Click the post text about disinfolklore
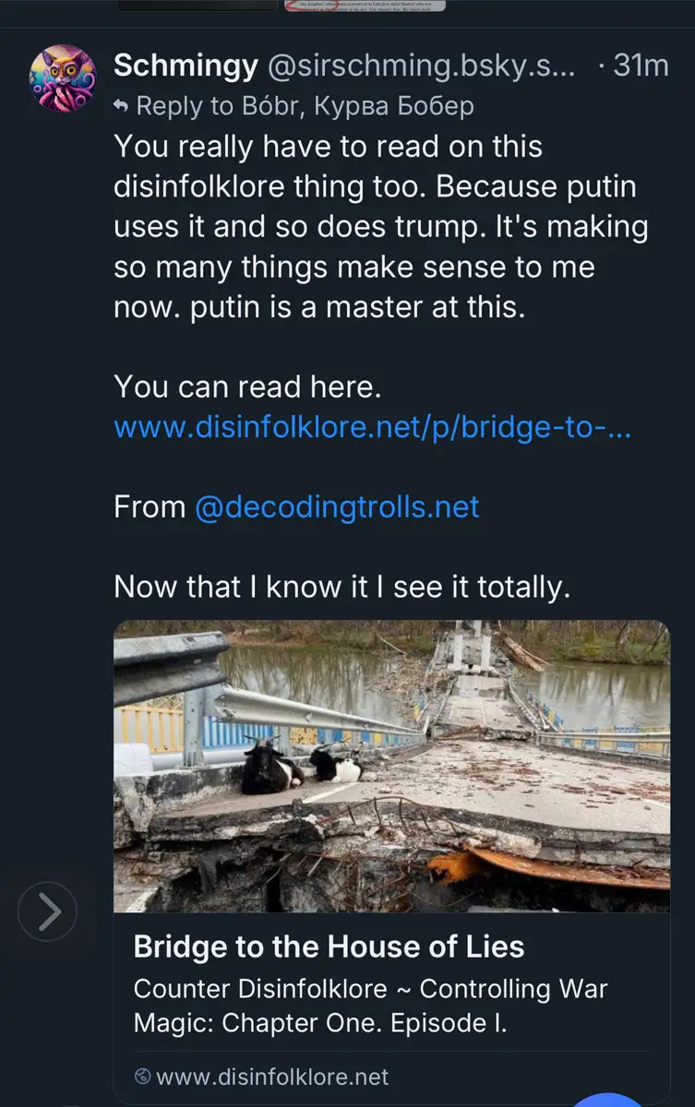The width and height of the screenshot is (695, 1107). [379, 226]
